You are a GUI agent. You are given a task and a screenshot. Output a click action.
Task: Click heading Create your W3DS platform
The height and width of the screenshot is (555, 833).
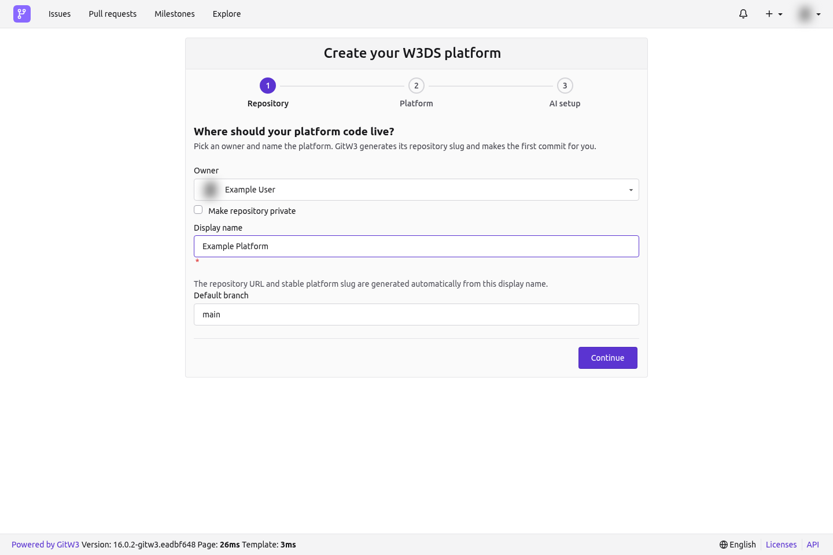click(412, 53)
